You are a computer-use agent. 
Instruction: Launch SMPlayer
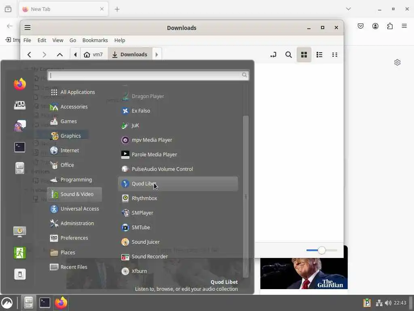click(178, 213)
